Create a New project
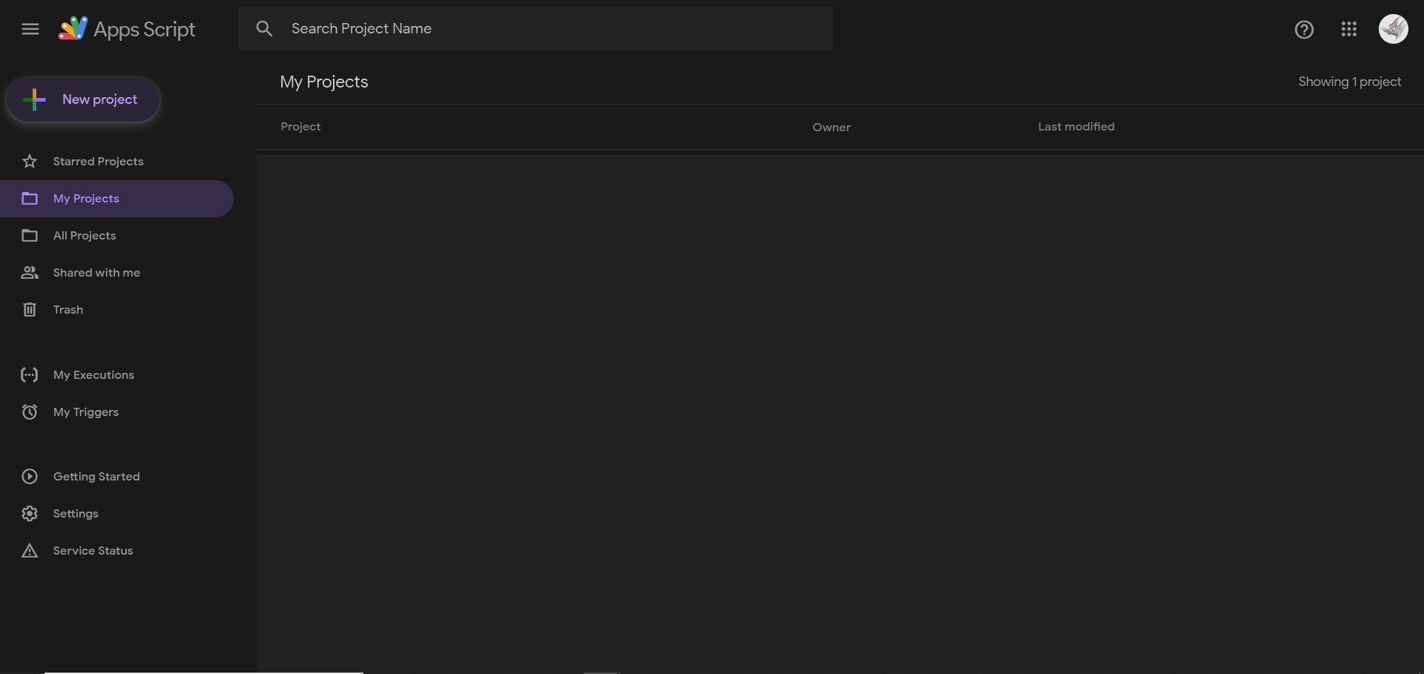 tap(83, 99)
